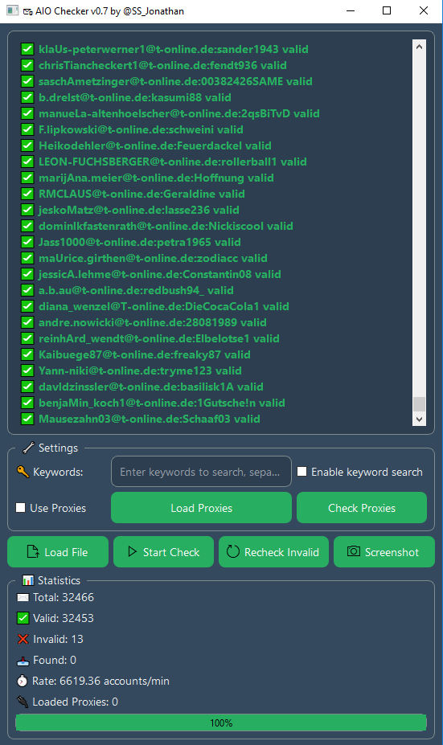
Task: Click the stopwatch icon beside Rate
Action: [23, 681]
